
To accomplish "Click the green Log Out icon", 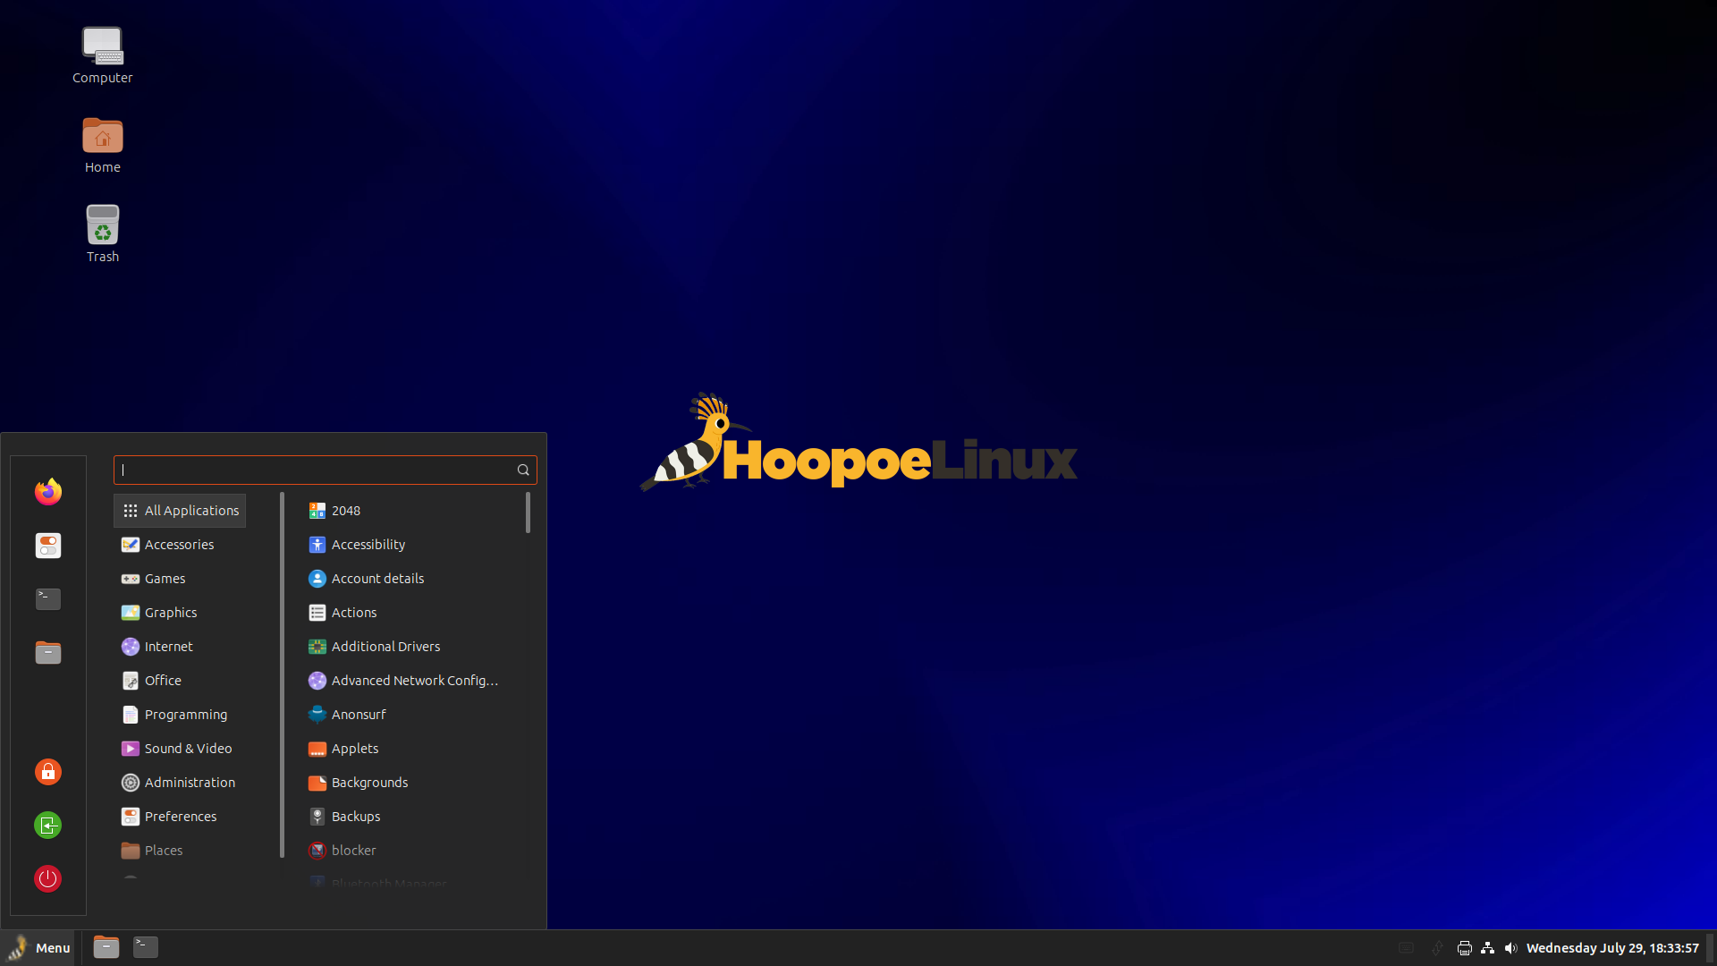I will coord(48,826).
